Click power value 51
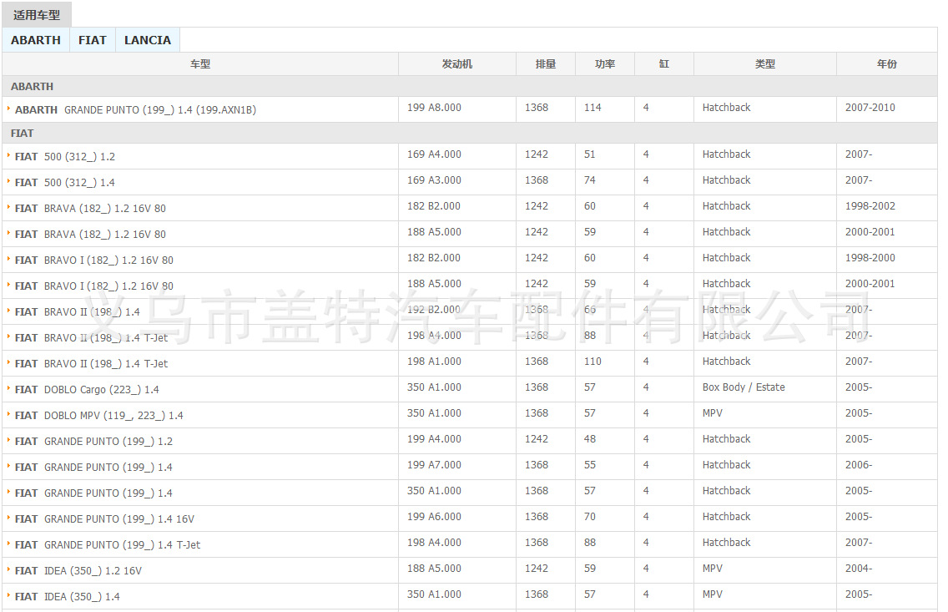Screen dimensions: 948x612 pos(589,154)
